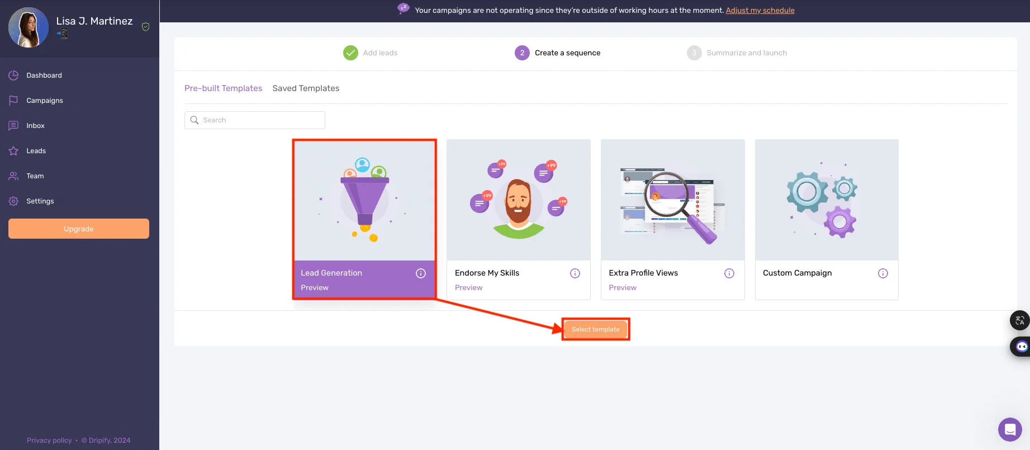The image size is (1030, 450).
Task: Open Adjust my schedule link
Action: tap(760, 10)
